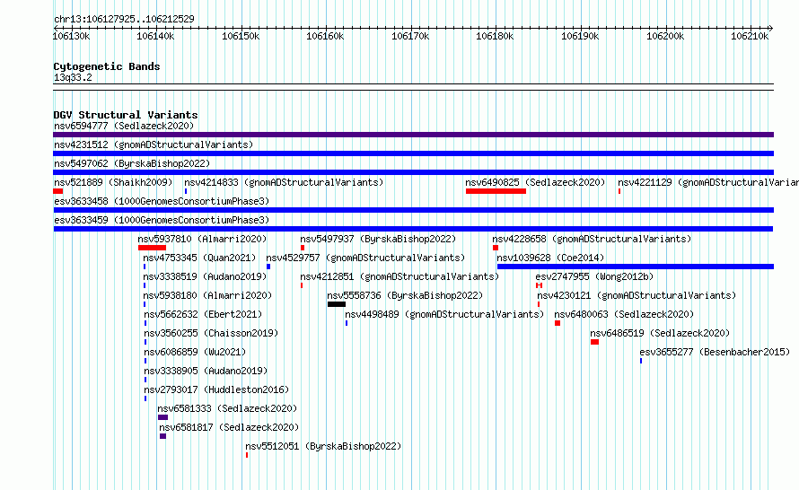The width and height of the screenshot is (799, 490).
Task: Click the 106170k ruler position
Action: (410, 36)
